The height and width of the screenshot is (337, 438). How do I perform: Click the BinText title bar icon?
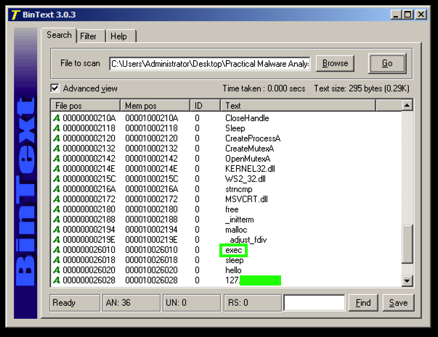pyautogui.click(x=15, y=14)
